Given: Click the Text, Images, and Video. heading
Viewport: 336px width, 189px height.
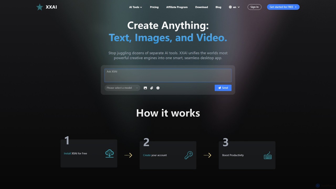Looking at the screenshot, I should (168, 38).
